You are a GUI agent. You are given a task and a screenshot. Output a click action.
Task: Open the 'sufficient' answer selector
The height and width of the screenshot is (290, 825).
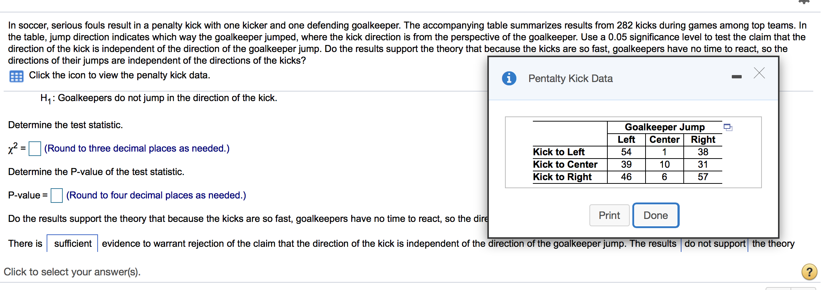click(x=72, y=243)
